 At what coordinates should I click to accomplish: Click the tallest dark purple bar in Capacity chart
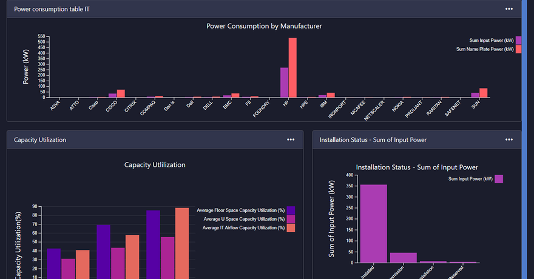point(154,244)
